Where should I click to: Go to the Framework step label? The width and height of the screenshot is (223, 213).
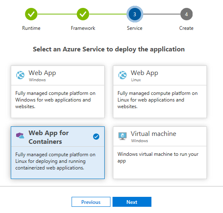(83, 28)
